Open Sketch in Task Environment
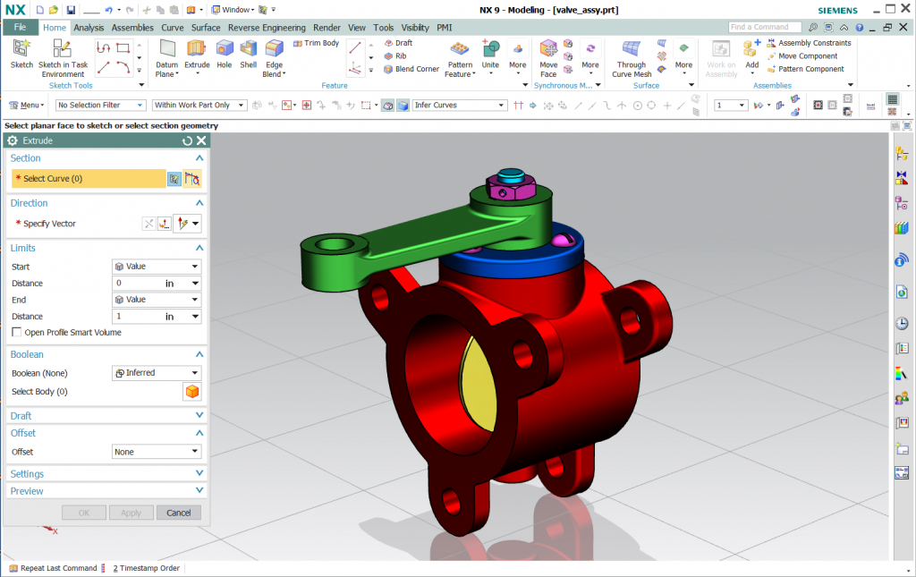This screenshot has width=916, height=577. click(x=63, y=58)
